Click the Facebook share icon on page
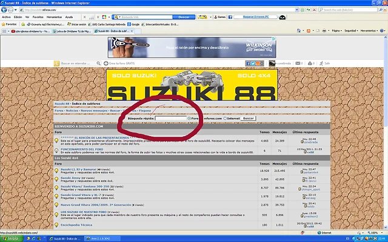Viewport: 388px width, 242px height. (x=248, y=64)
